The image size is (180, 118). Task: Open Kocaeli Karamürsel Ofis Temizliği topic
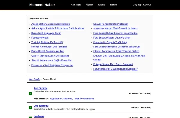49,47
